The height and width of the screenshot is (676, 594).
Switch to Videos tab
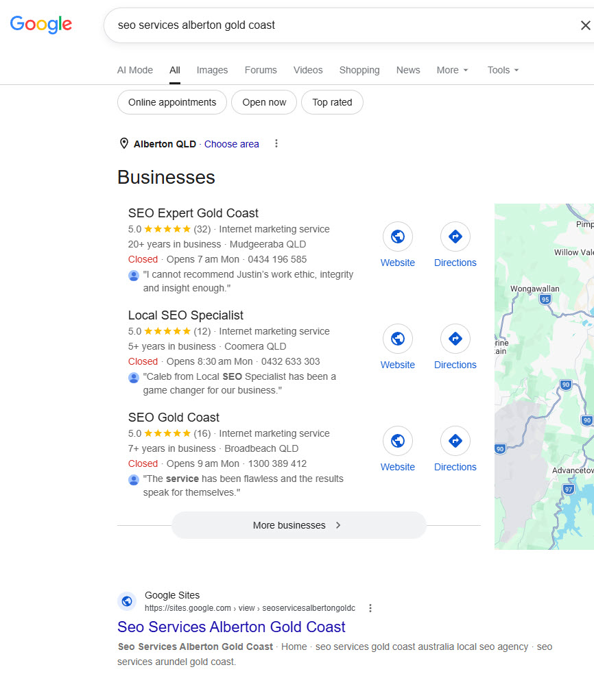coord(308,70)
